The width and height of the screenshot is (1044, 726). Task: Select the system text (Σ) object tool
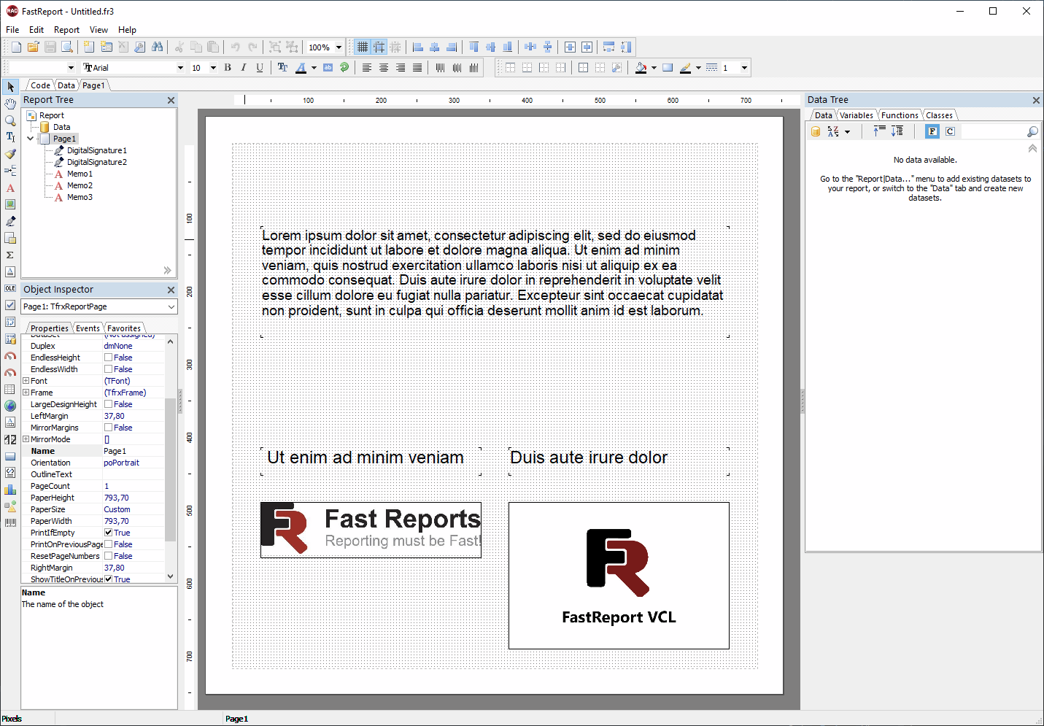pos(10,255)
